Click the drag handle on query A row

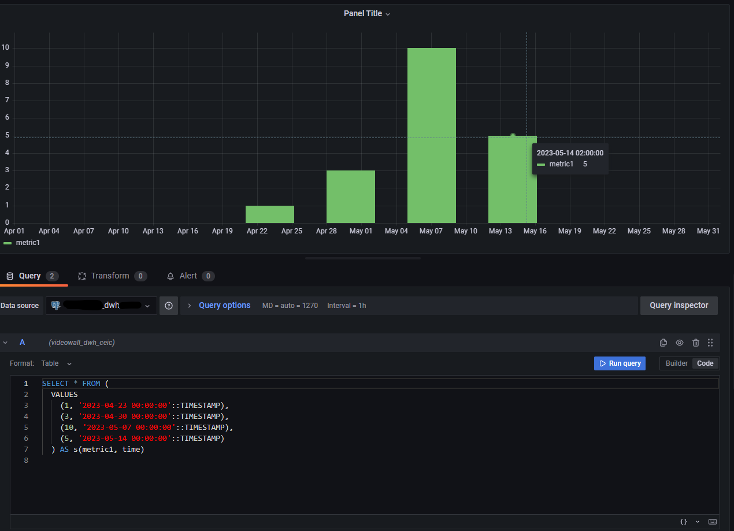(x=710, y=342)
